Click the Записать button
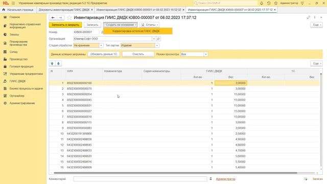327x184 pixels. 92,25
